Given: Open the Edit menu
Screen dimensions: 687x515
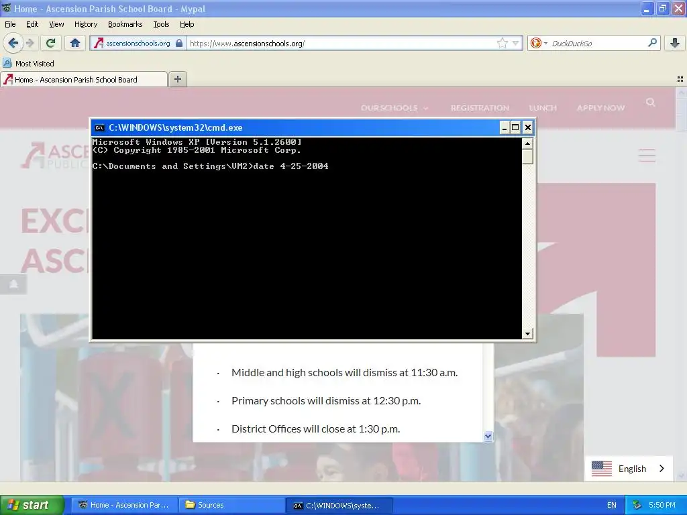Looking at the screenshot, I should 32,24.
